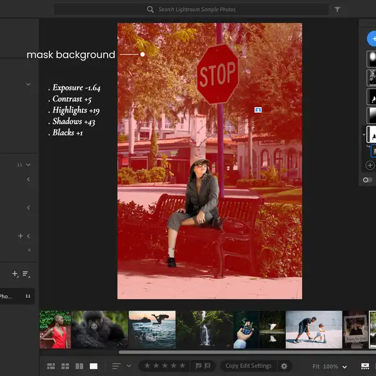The image size is (376, 376).
Task: Set the third star rating
Action: point(164,365)
